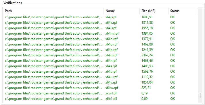Click the size value 0,09
The height and width of the screenshot is (105, 205).
point(144,99)
